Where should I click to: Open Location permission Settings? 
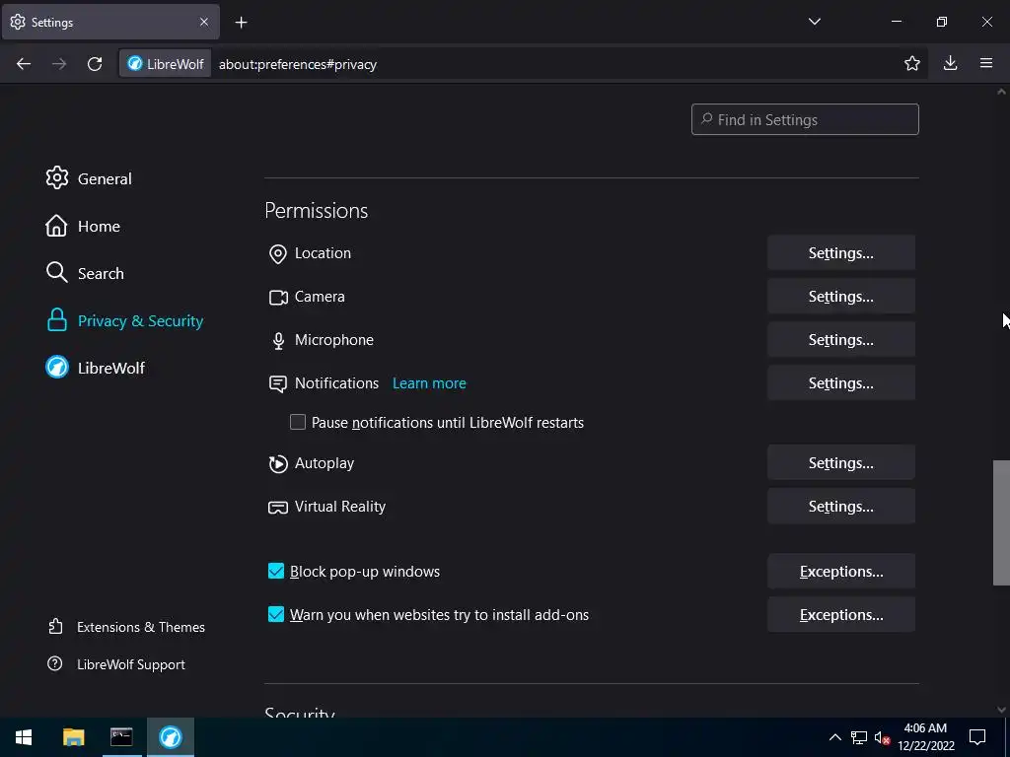point(840,253)
